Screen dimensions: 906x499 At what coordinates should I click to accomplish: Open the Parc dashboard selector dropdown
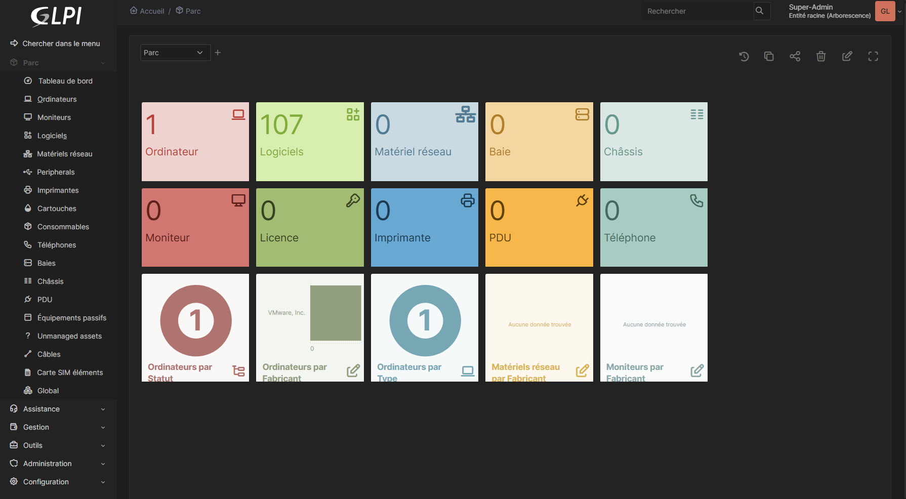pos(175,53)
